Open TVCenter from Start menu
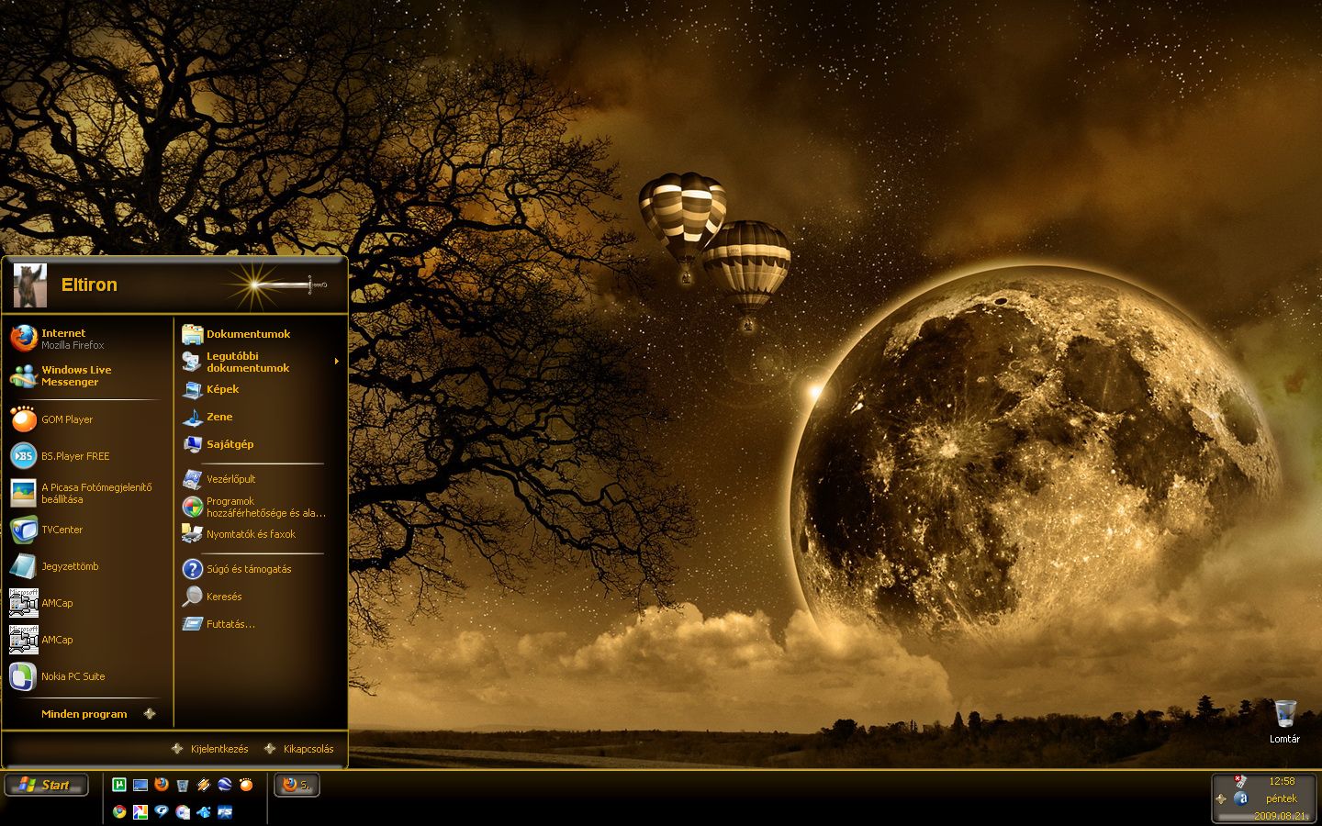The height and width of the screenshot is (826, 1322). point(86,530)
